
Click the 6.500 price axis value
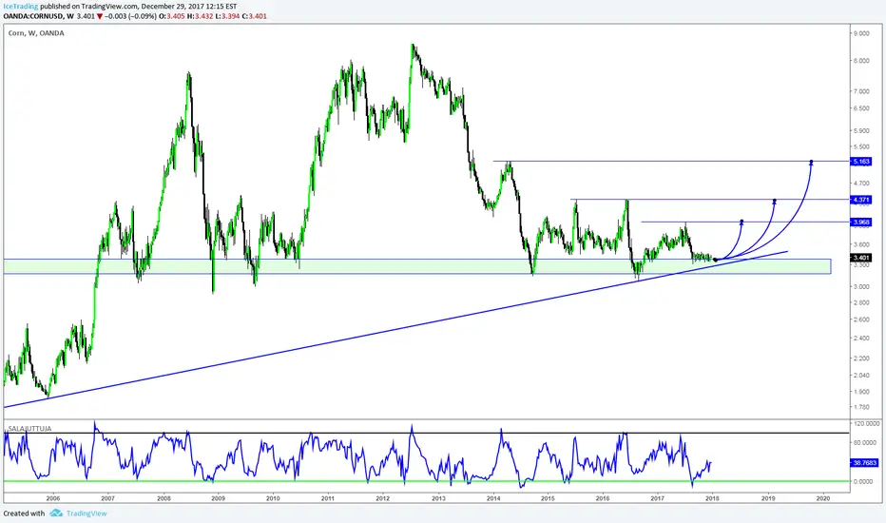tap(861, 108)
